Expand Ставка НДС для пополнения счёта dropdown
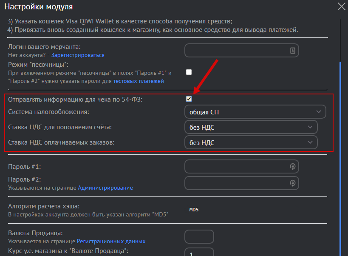The width and height of the screenshot is (348, 256). [251, 127]
